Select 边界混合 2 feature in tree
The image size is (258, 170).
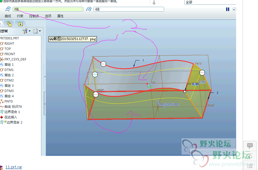point(14,123)
